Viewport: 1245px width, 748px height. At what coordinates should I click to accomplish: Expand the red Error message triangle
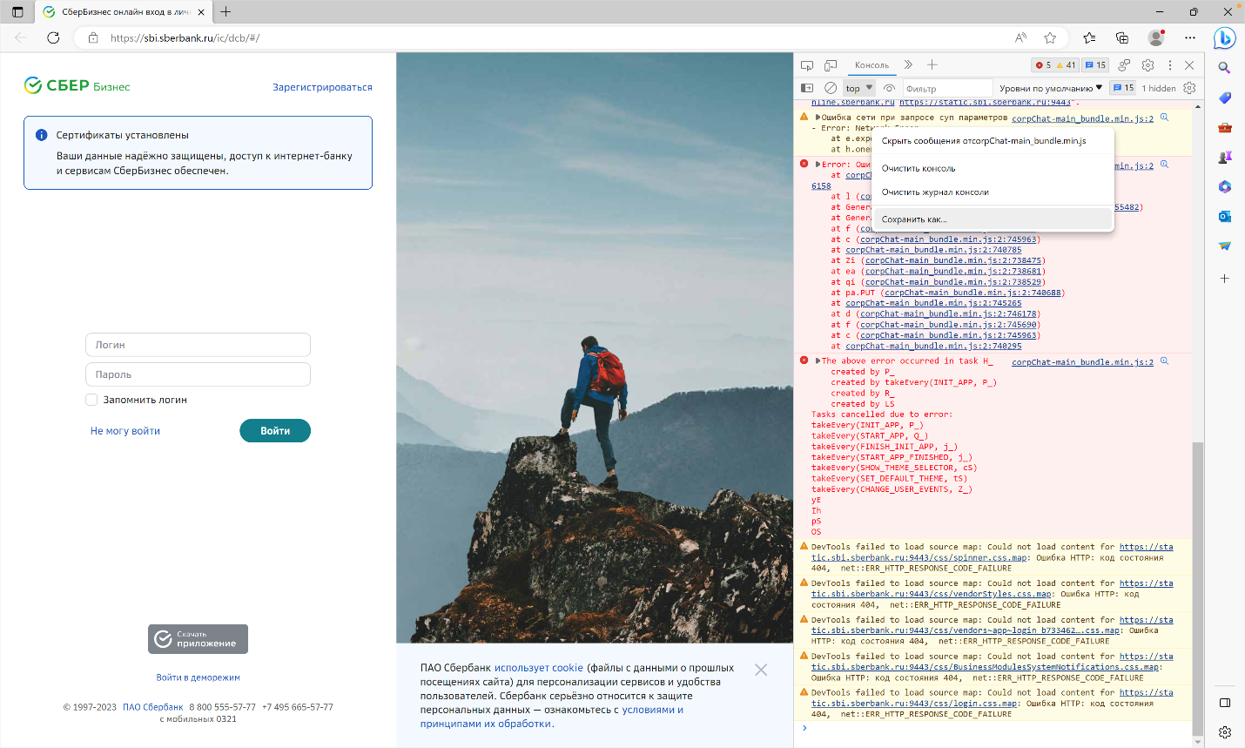pos(818,164)
